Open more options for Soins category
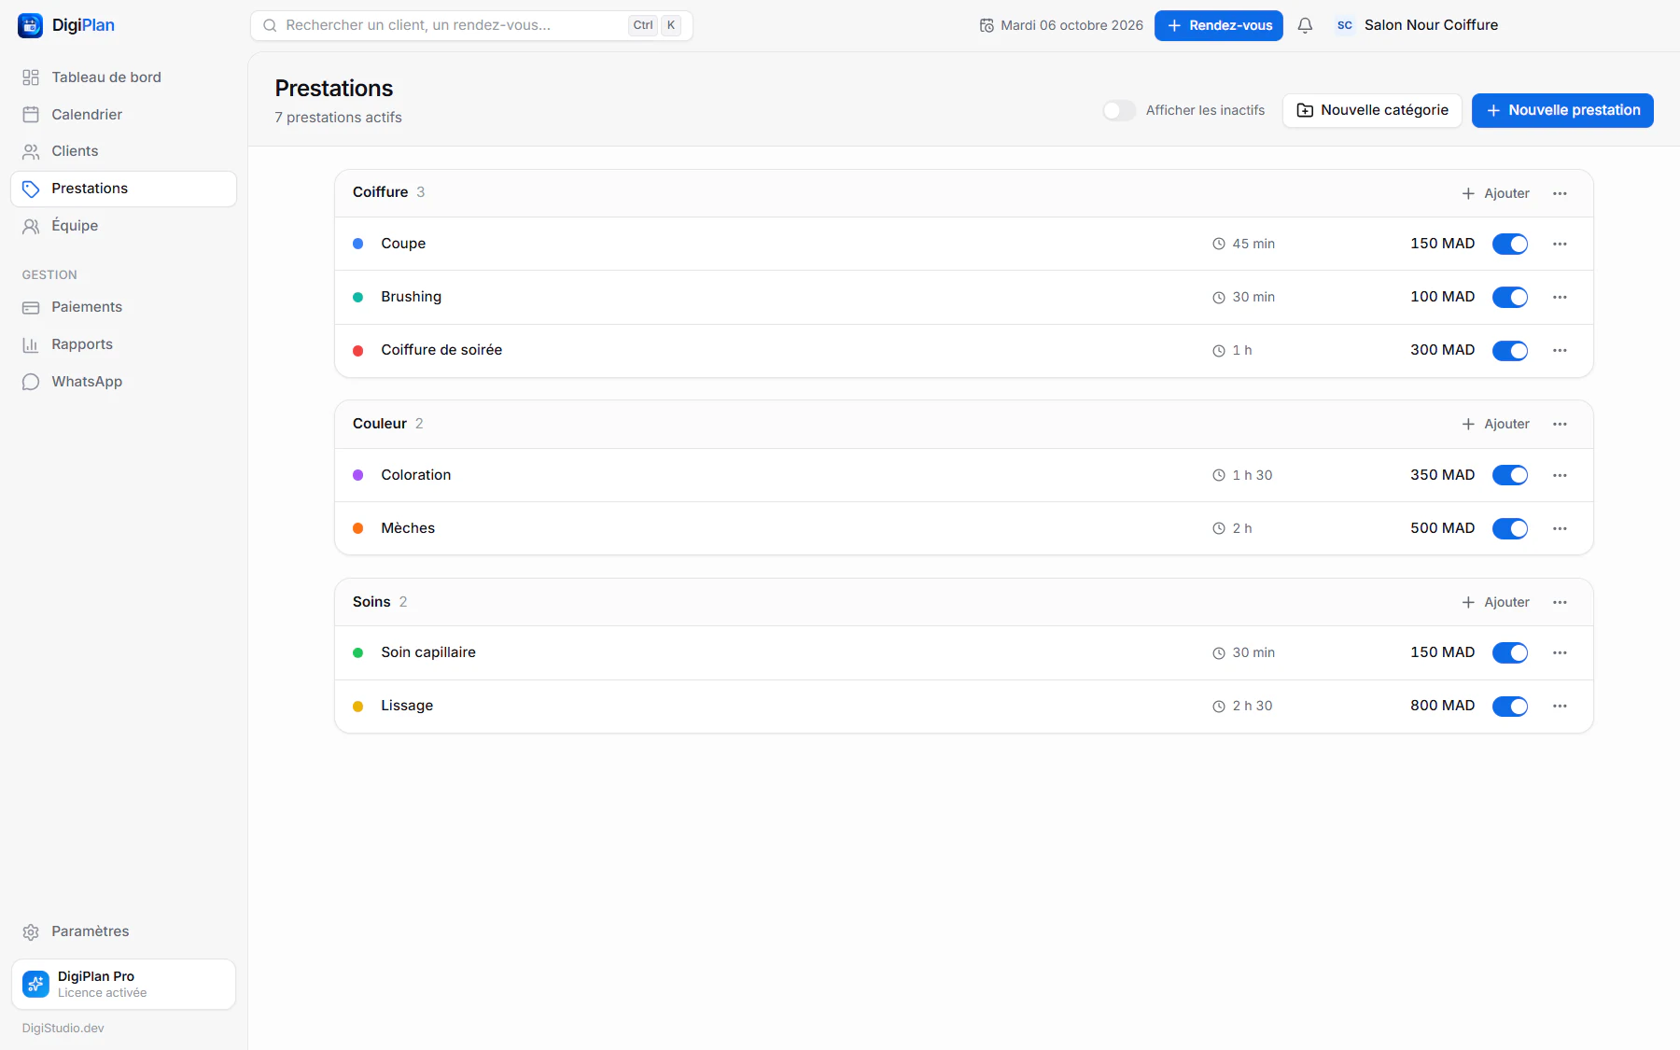The height and width of the screenshot is (1050, 1680). pyautogui.click(x=1560, y=602)
